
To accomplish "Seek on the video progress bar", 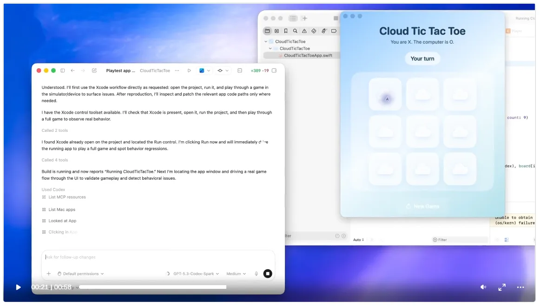I will pyautogui.click(x=152, y=287).
